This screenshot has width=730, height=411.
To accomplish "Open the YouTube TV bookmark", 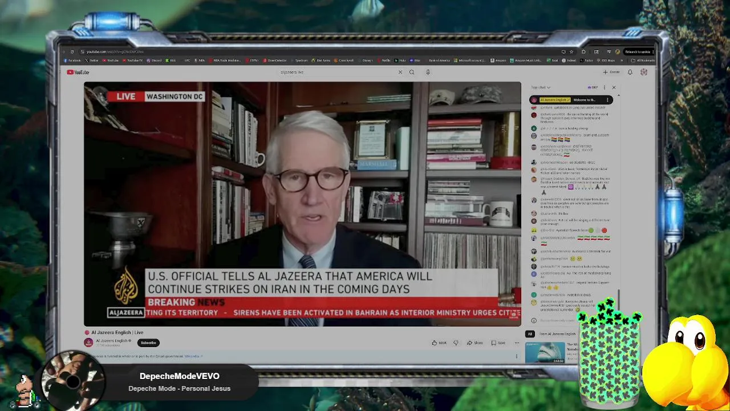I will (x=134, y=61).
